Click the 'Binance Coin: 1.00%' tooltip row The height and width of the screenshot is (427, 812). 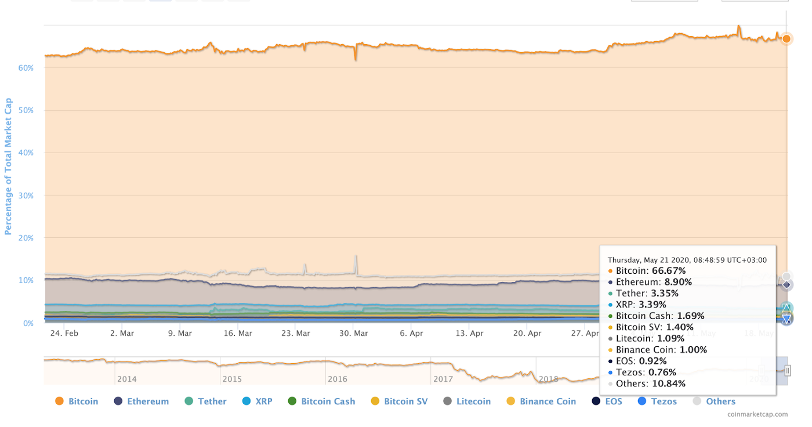658,350
